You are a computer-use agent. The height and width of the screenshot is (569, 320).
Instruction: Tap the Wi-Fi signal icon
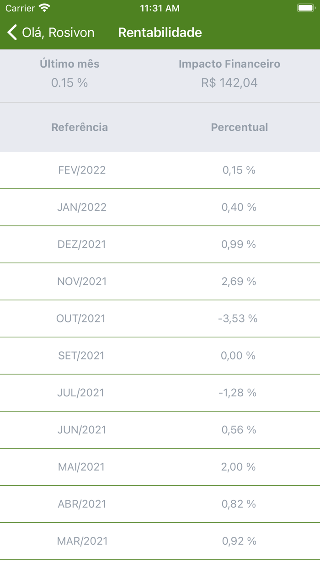(43, 8)
